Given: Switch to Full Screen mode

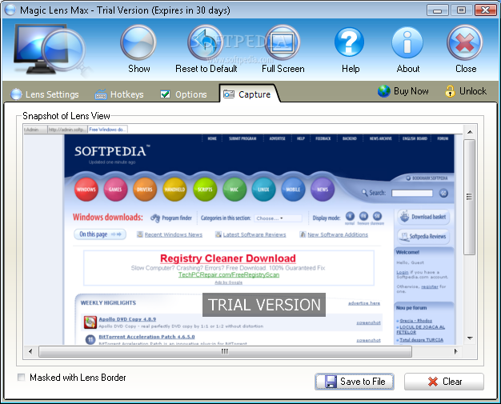Looking at the screenshot, I should (x=283, y=42).
